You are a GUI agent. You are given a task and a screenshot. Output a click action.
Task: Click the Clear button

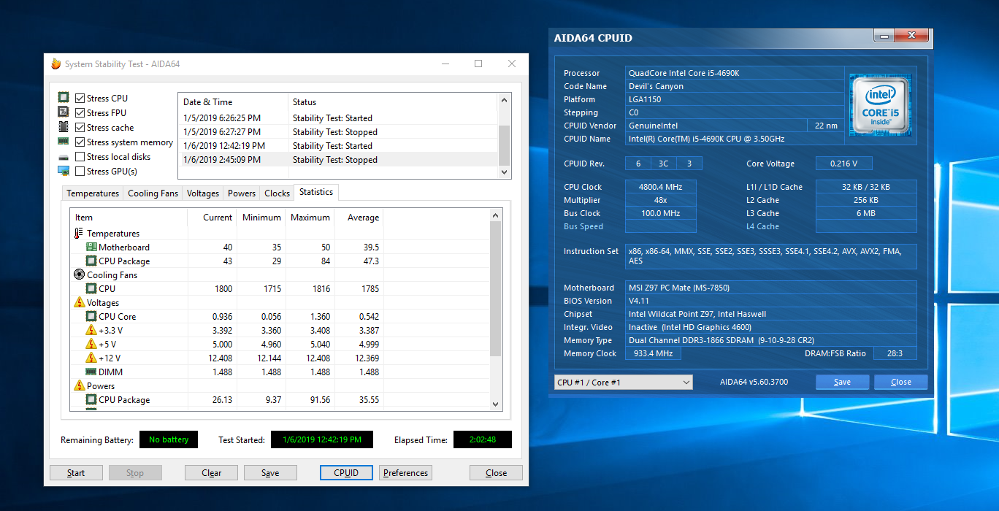click(x=212, y=473)
